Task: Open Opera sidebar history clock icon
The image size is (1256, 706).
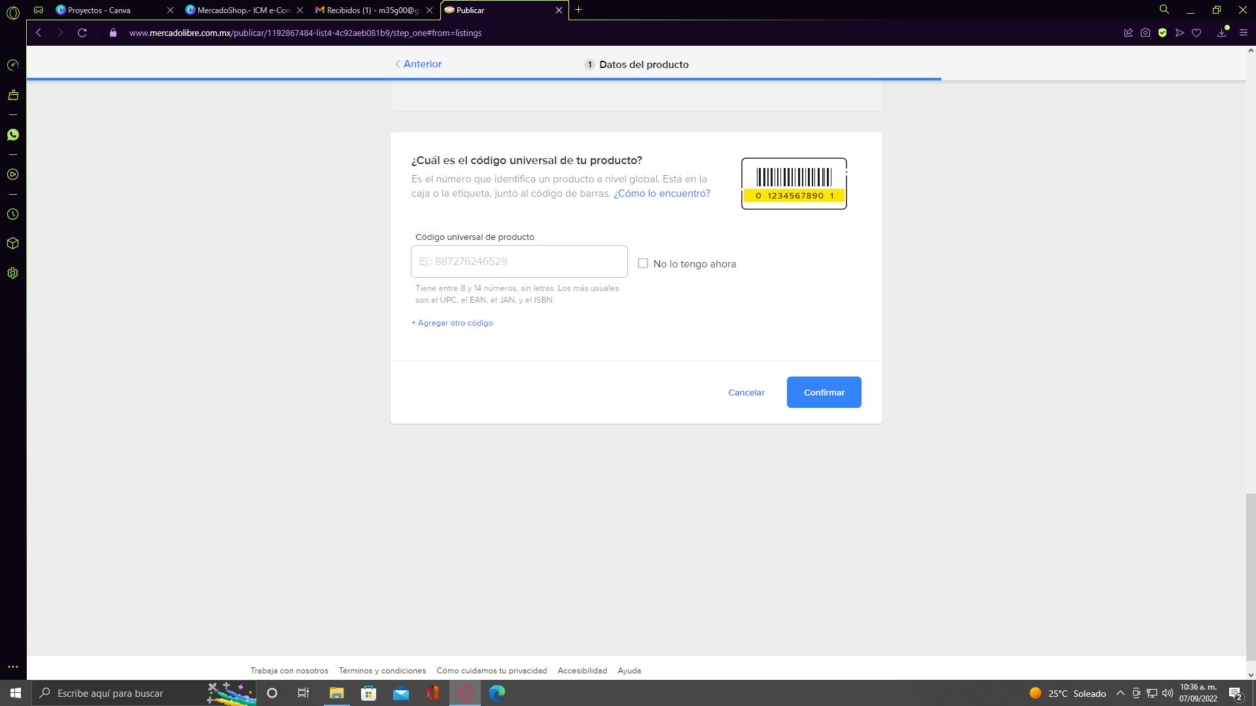Action: (12, 214)
